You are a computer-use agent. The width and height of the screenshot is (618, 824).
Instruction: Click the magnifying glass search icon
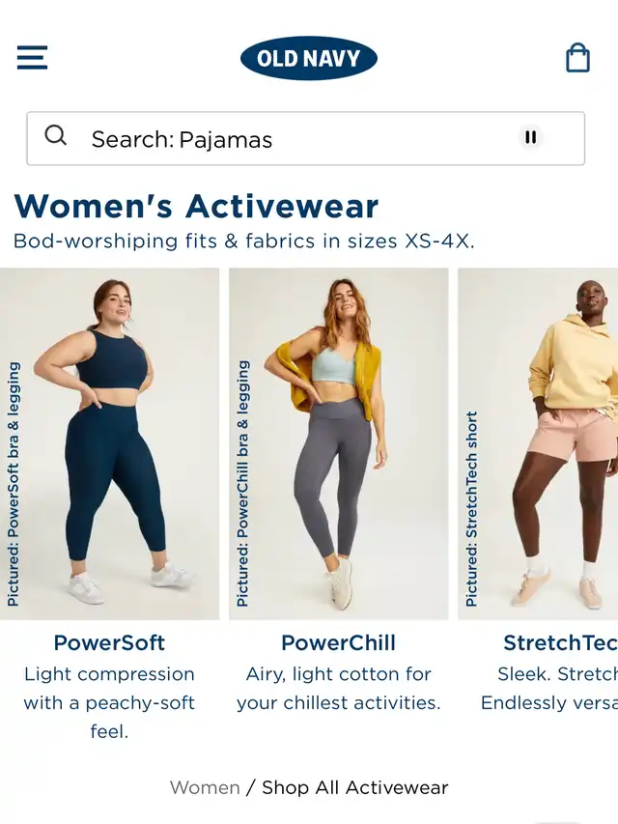[56, 135]
